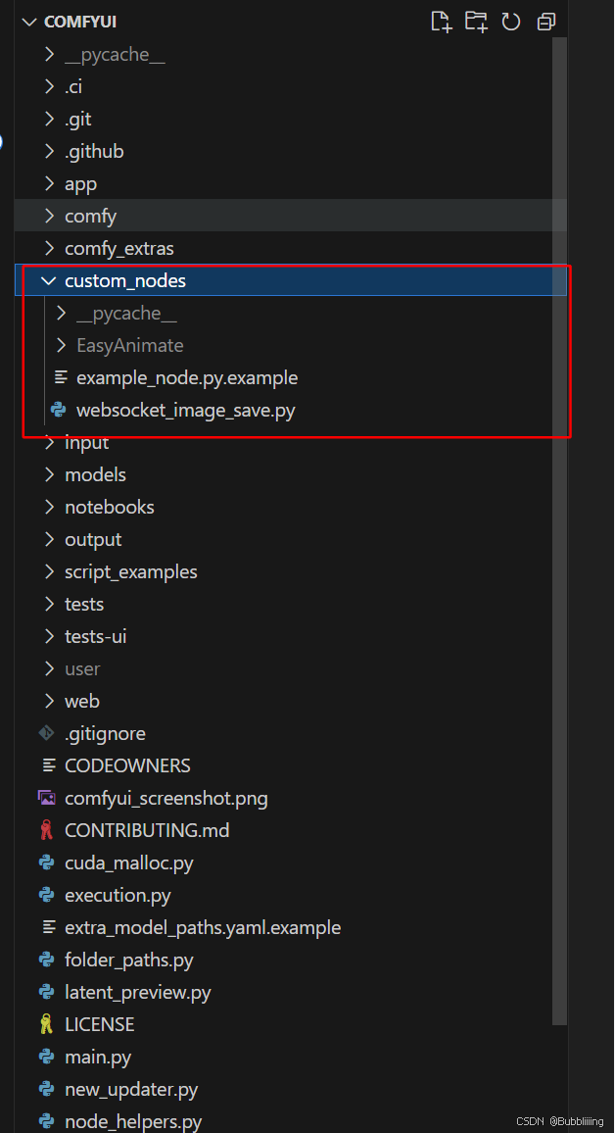Click the Python icon beside cuda_malloc.py

tap(46, 862)
